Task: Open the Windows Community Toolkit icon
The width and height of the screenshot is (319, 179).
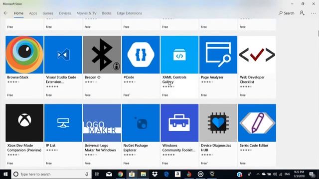Action: [179, 123]
